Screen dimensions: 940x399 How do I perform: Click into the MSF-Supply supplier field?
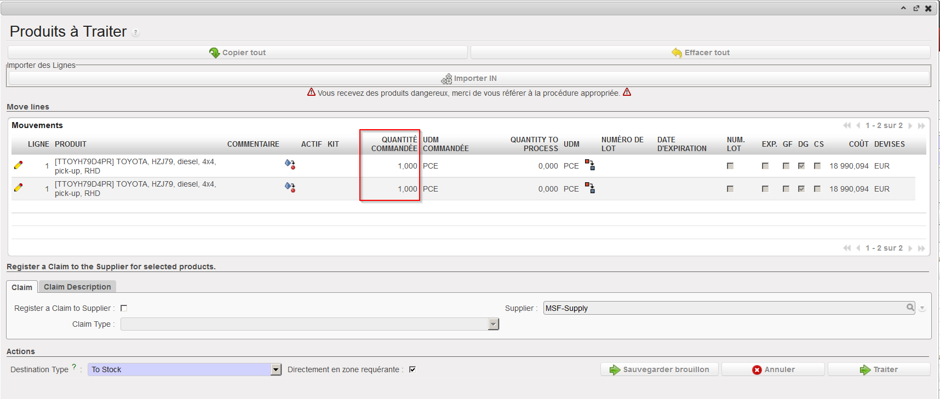coord(723,308)
